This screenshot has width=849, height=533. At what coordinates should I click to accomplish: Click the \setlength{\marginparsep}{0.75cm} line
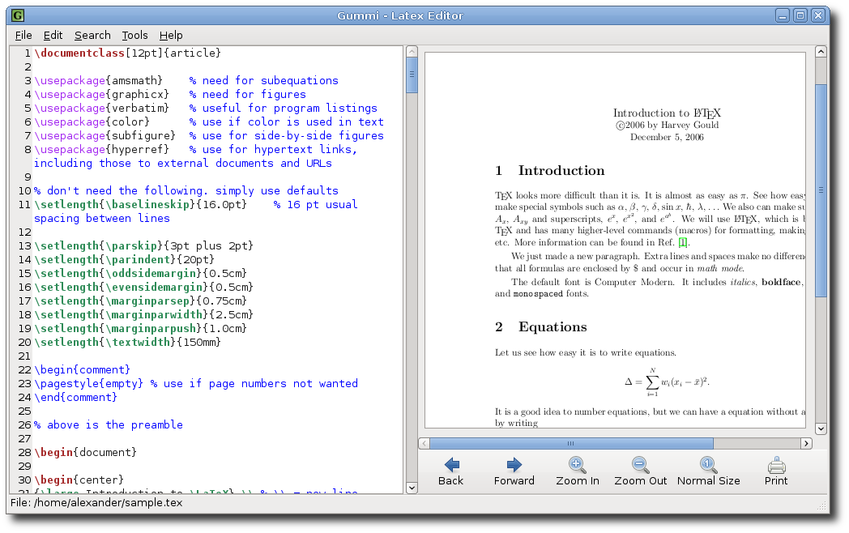[141, 301]
